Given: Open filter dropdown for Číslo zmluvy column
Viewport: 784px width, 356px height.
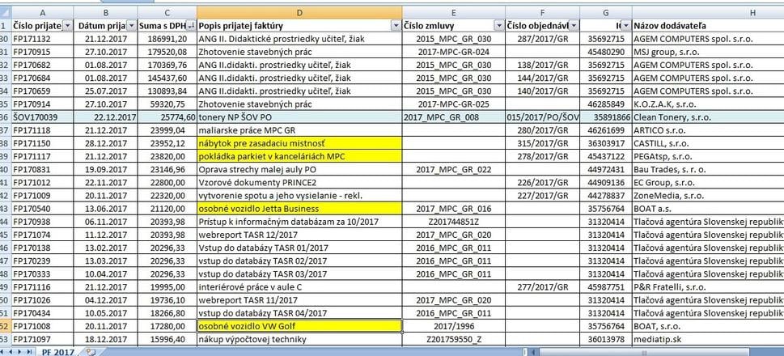Looking at the screenshot, I should pyautogui.click(x=498, y=26).
